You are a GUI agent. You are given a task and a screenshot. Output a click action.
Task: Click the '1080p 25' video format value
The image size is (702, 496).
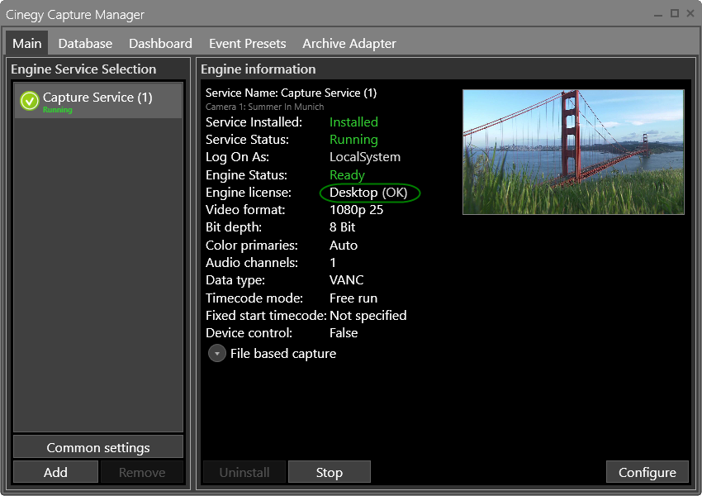pos(357,210)
